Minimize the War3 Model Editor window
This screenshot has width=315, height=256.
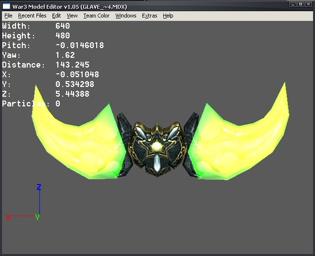coord(293,4)
